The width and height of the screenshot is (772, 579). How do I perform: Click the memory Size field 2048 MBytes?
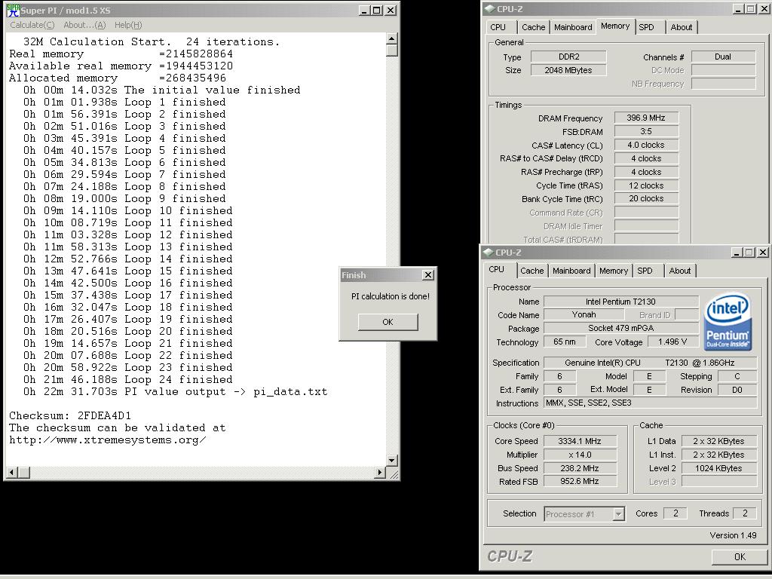pyautogui.click(x=568, y=70)
